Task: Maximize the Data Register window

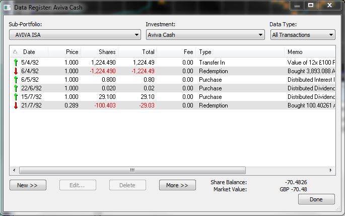Action: 311,5
